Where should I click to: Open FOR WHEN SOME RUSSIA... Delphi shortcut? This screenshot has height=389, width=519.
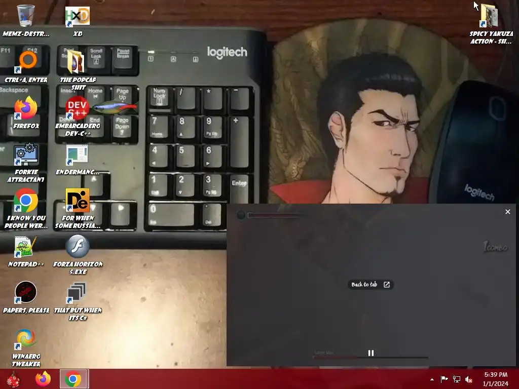point(77,200)
